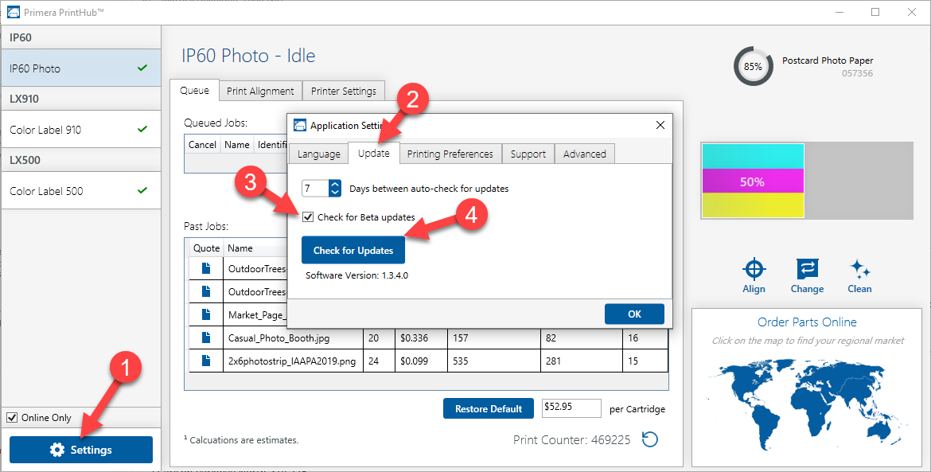Click the Cancel column header in Queued Jobs
Screen dimensions: 931x472
pyautogui.click(x=202, y=144)
